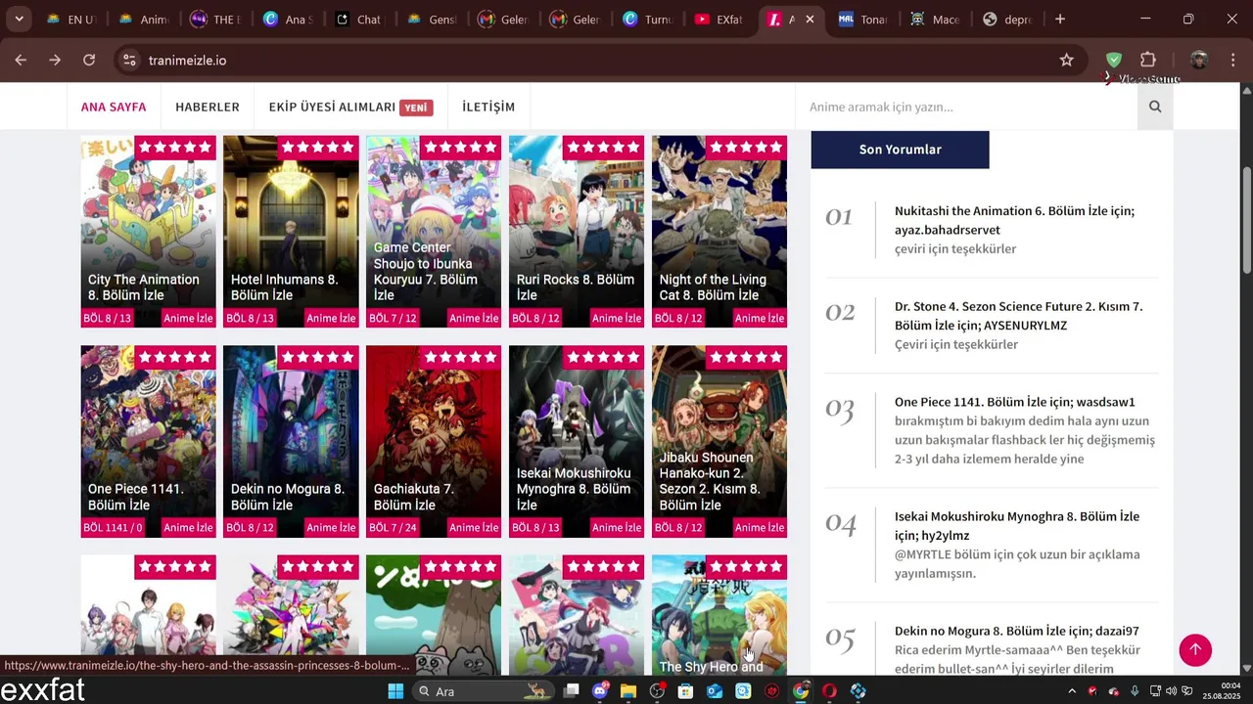Open the clock and date in taskbar

(x=1223, y=691)
